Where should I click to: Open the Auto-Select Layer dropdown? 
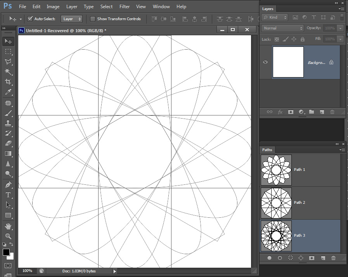pos(72,19)
